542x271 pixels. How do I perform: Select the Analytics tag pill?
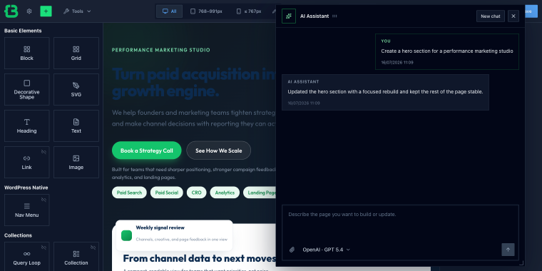click(x=225, y=193)
